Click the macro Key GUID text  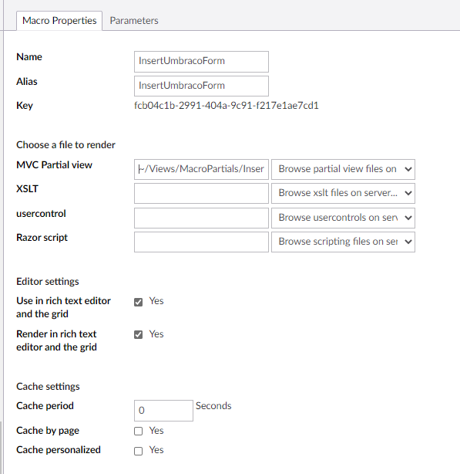coord(227,106)
